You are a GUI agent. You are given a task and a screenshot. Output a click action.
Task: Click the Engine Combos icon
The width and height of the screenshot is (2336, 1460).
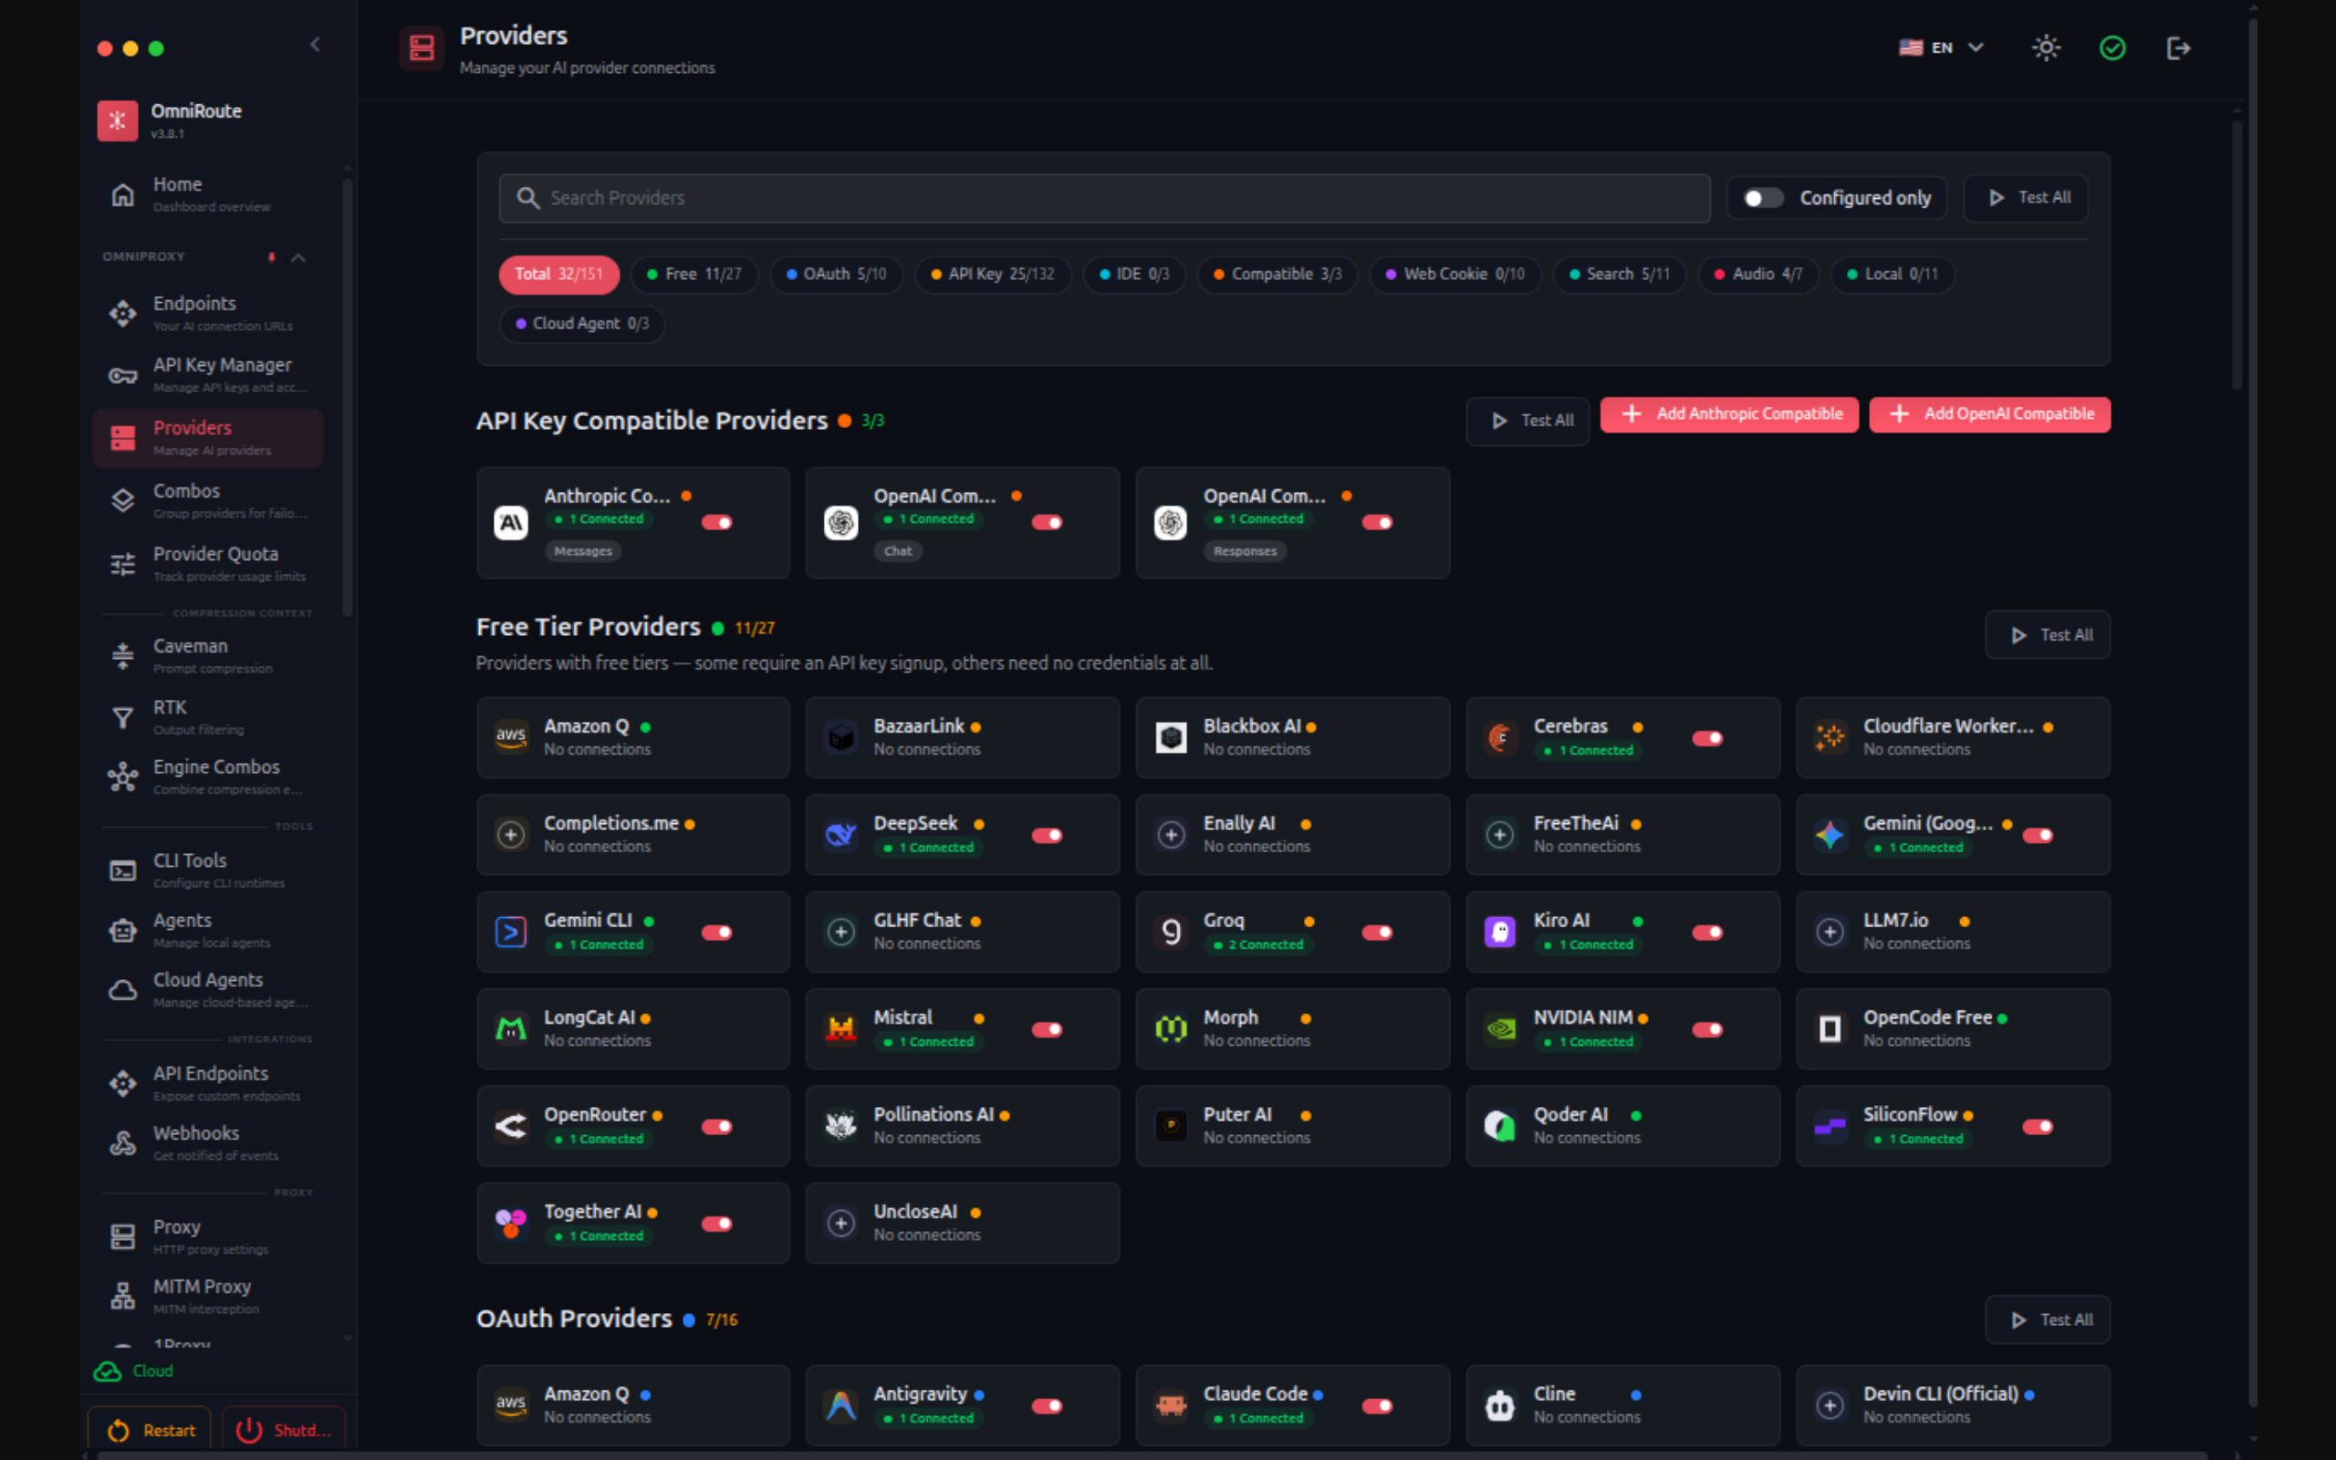(x=122, y=777)
